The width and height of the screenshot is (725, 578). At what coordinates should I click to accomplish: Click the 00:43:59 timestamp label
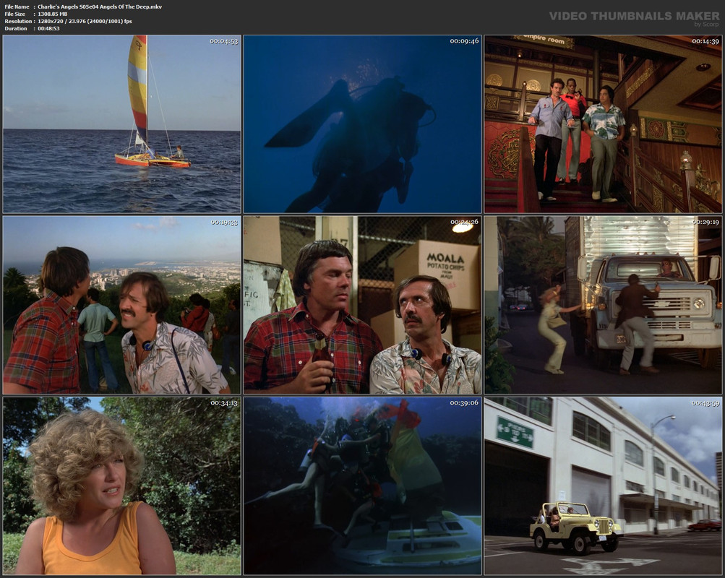point(705,403)
